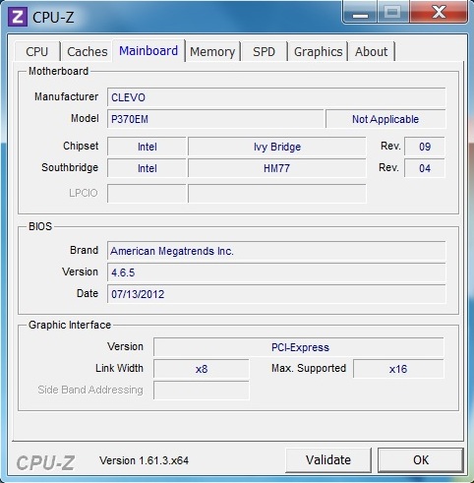Click the Not Applicable model revision field
474x483 pixels.
coord(385,119)
